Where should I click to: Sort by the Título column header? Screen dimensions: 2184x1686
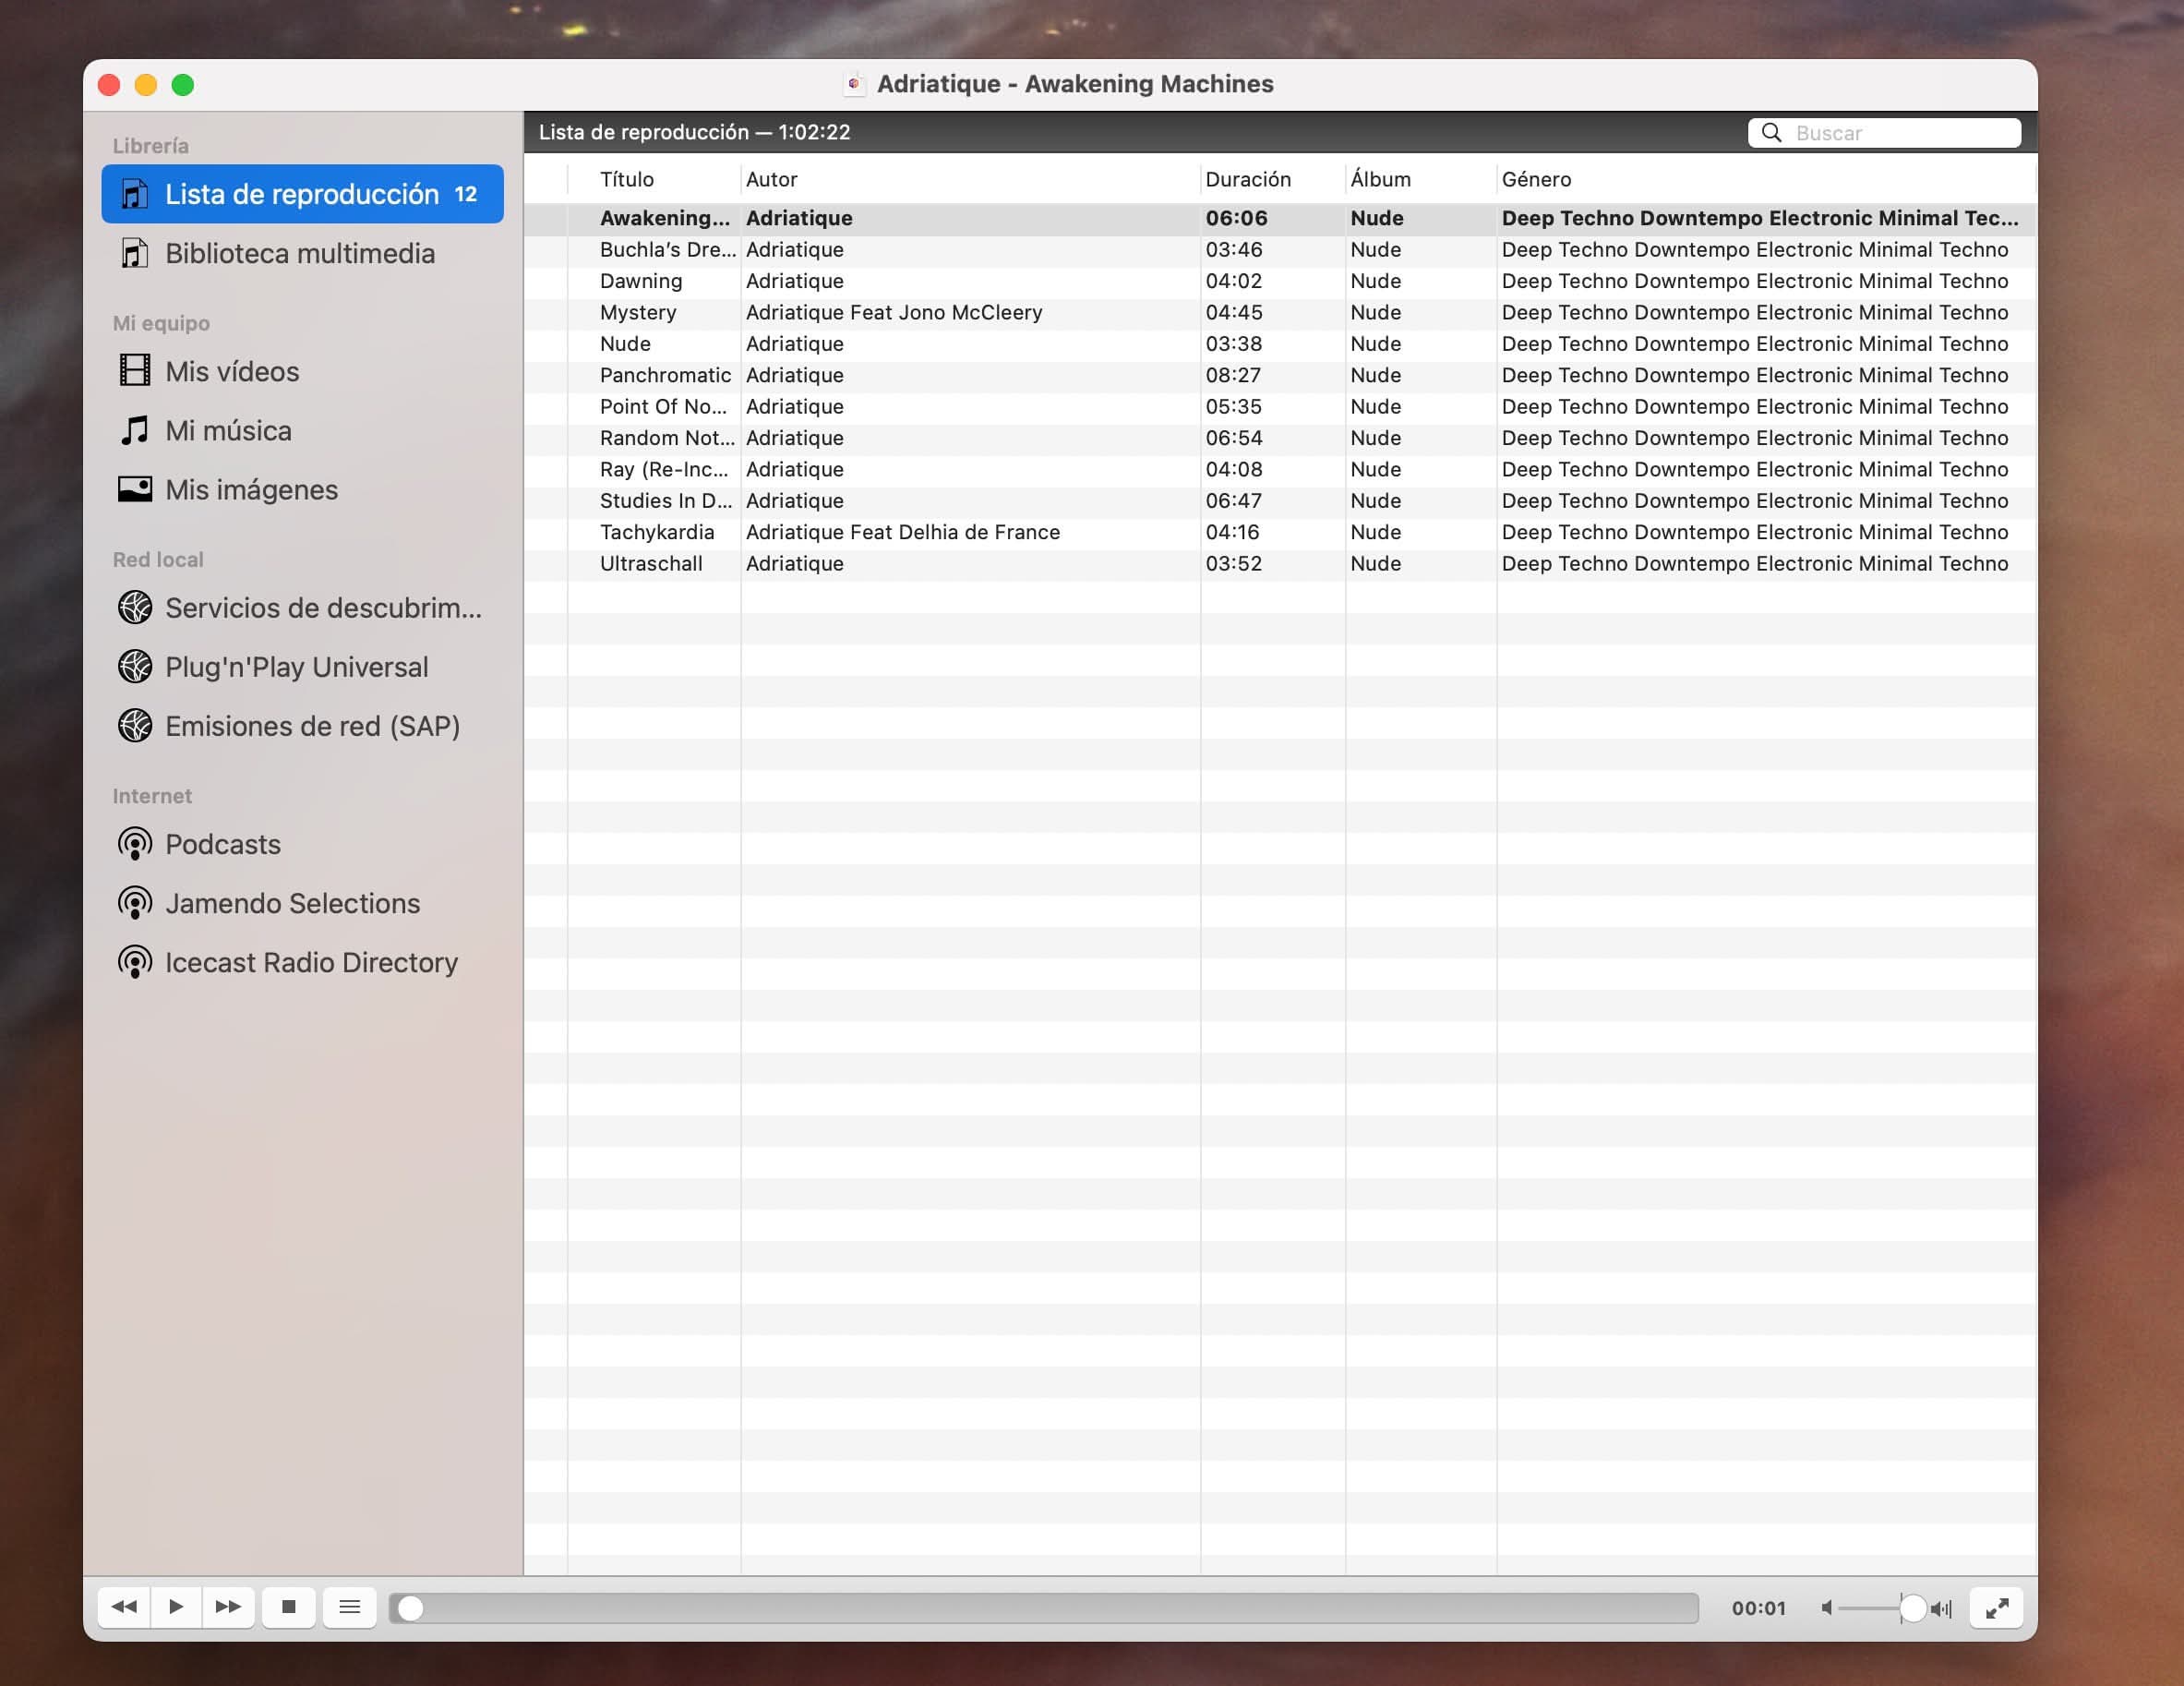coord(654,179)
